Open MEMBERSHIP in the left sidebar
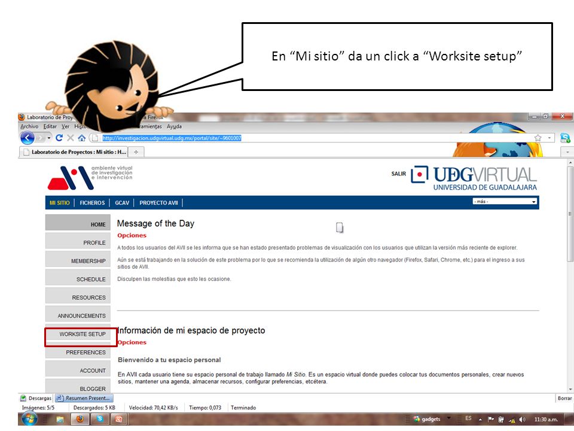Image resolution: width=574 pixels, height=431 pixels. click(x=78, y=259)
